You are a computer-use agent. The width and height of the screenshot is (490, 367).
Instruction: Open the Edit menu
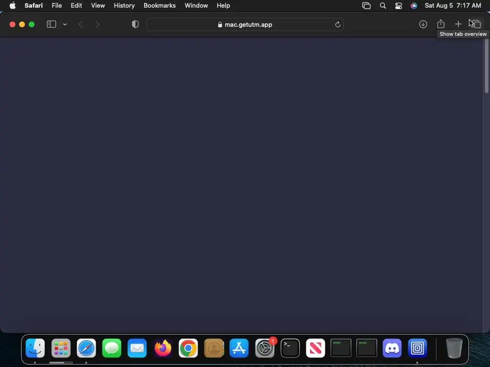coord(76,6)
